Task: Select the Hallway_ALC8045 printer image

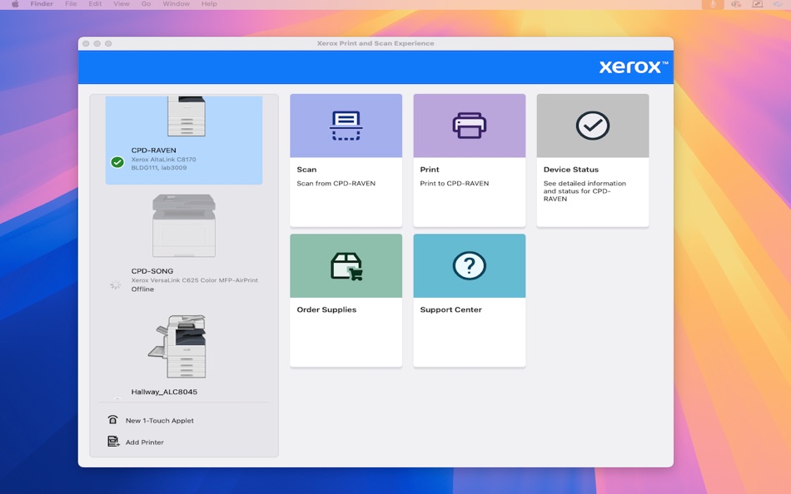Action: pos(177,347)
